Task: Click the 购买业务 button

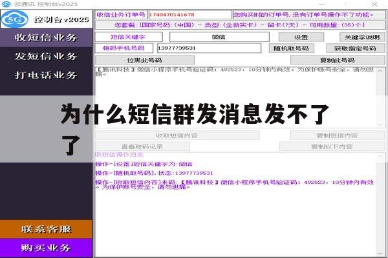Action: pyautogui.click(x=46, y=248)
